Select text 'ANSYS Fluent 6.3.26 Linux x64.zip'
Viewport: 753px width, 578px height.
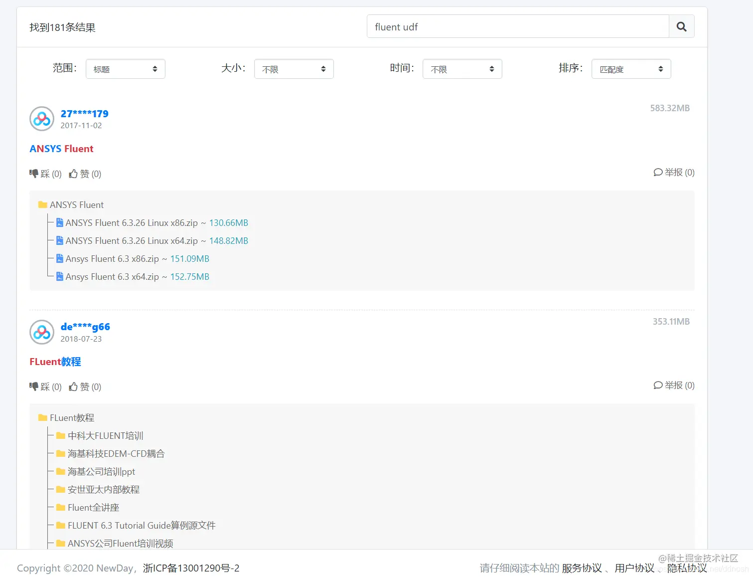coord(132,240)
